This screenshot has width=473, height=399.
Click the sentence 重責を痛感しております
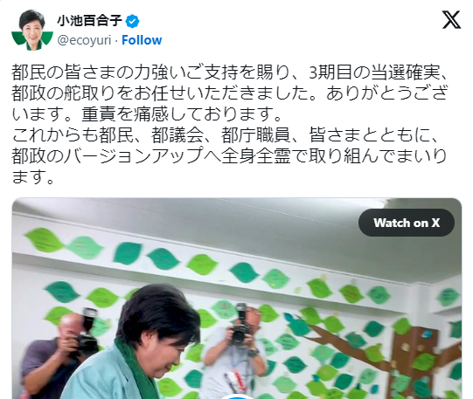click(x=182, y=114)
